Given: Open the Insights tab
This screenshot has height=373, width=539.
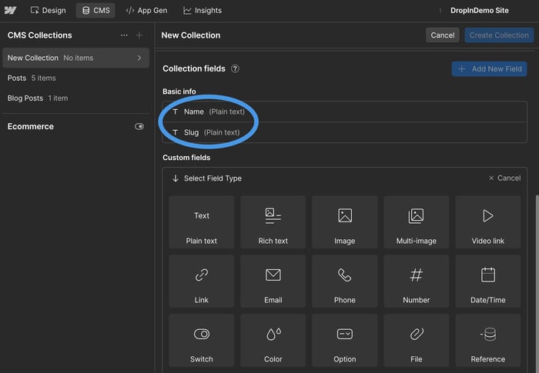Looking at the screenshot, I should coord(203,10).
